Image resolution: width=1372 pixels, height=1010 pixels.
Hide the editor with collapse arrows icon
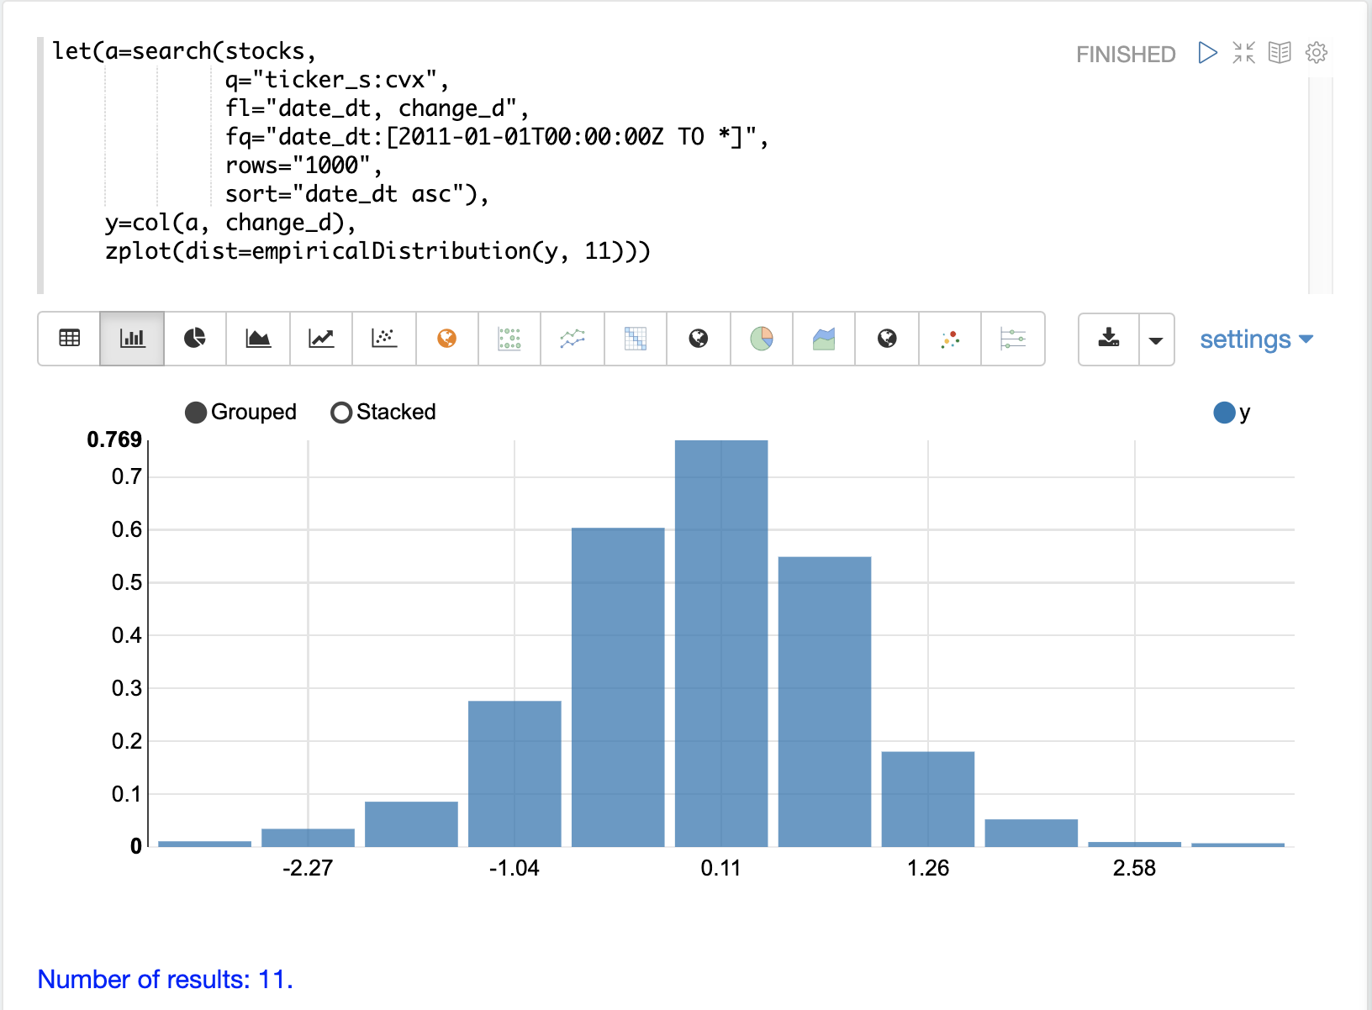(1243, 53)
